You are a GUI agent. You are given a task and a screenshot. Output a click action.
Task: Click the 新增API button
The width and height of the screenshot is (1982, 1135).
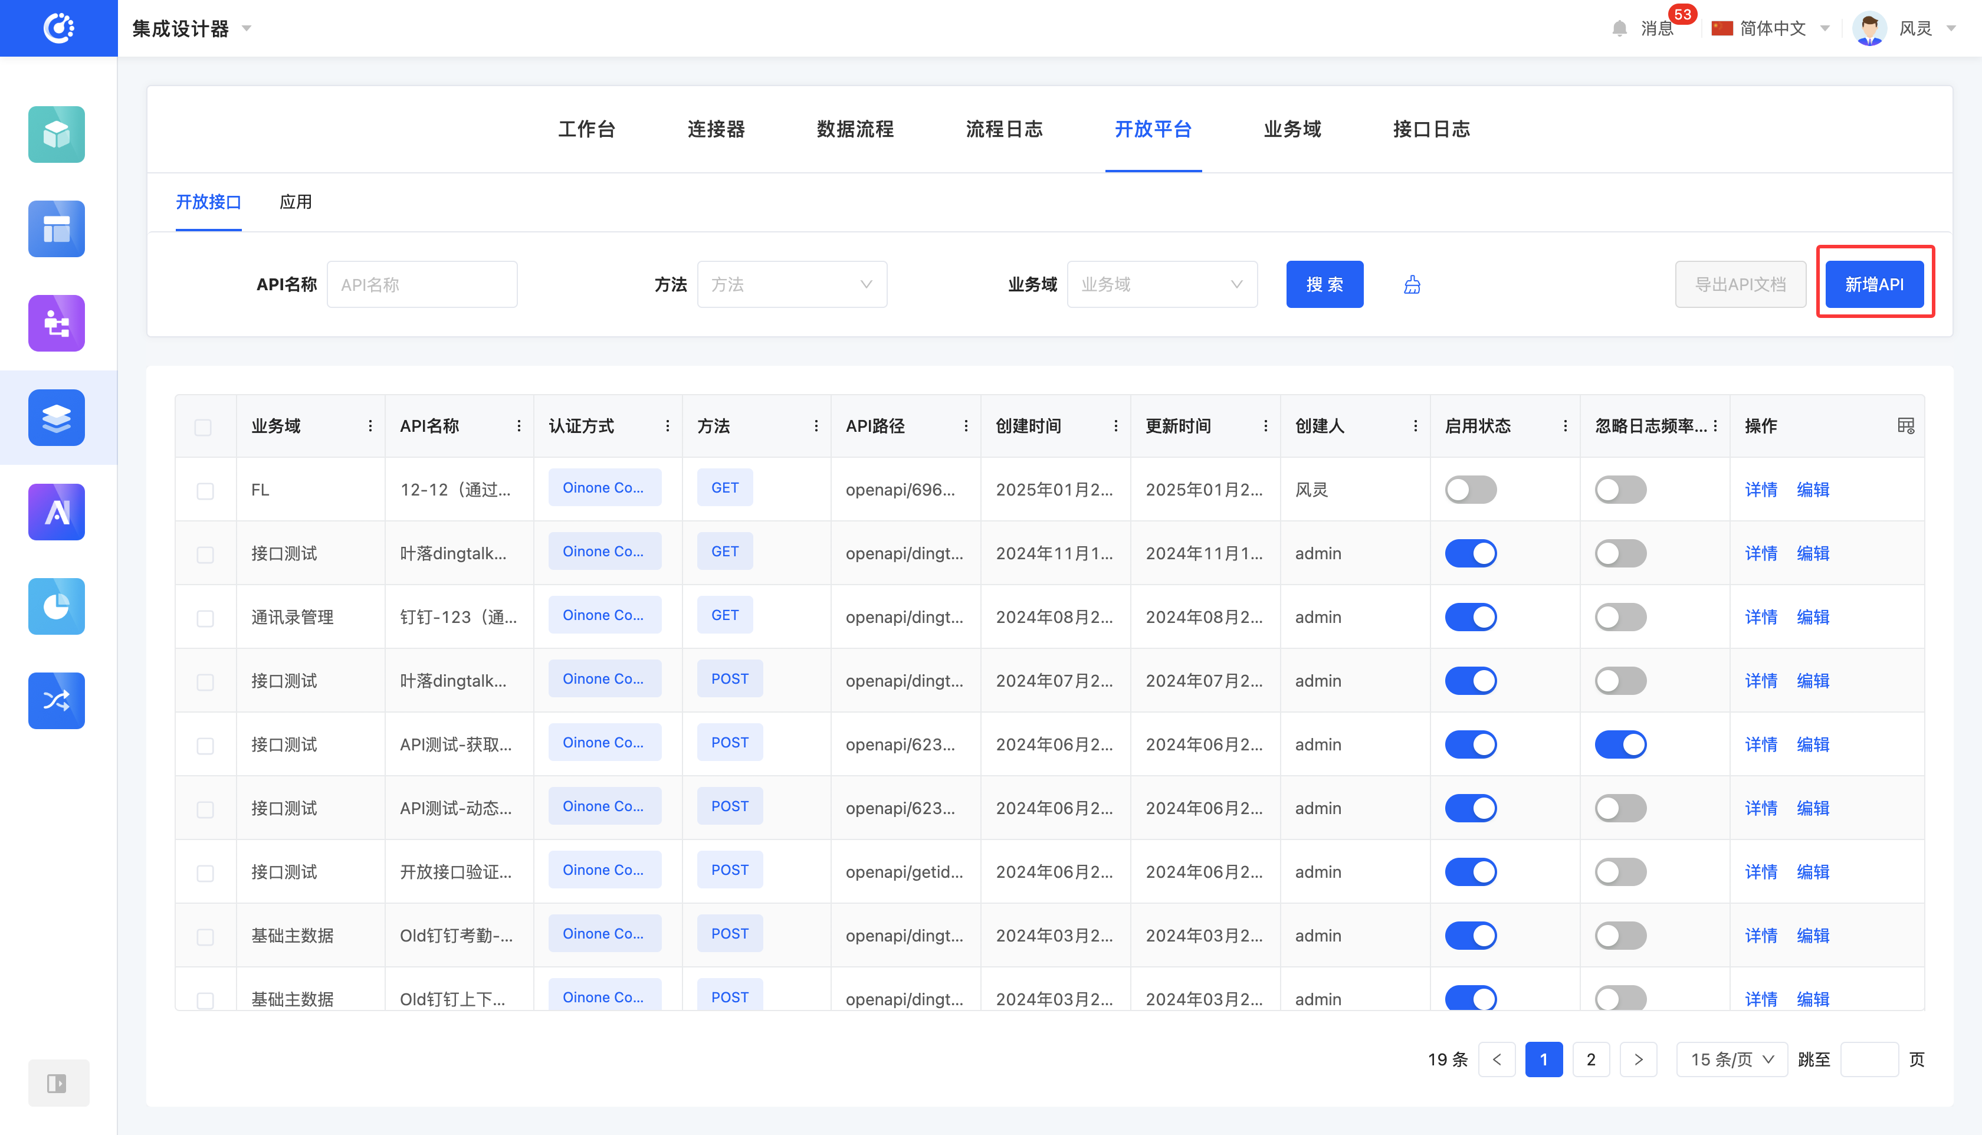pos(1873,284)
